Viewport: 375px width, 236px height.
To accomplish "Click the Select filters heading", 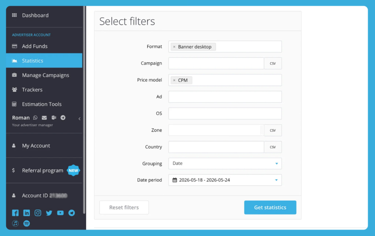I will tap(127, 21).
